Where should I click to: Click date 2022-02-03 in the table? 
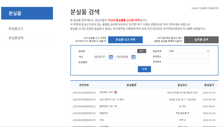(x=209, y=120)
